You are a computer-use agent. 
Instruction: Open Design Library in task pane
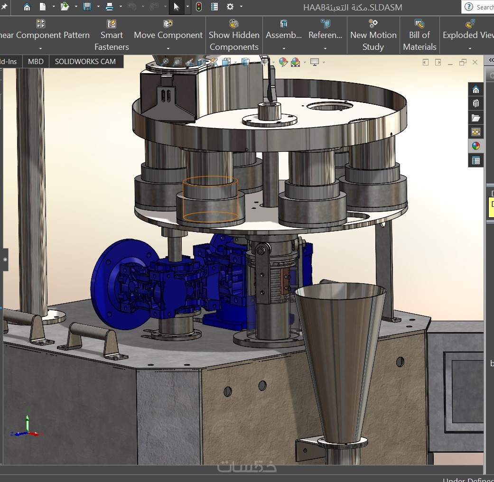(x=476, y=103)
